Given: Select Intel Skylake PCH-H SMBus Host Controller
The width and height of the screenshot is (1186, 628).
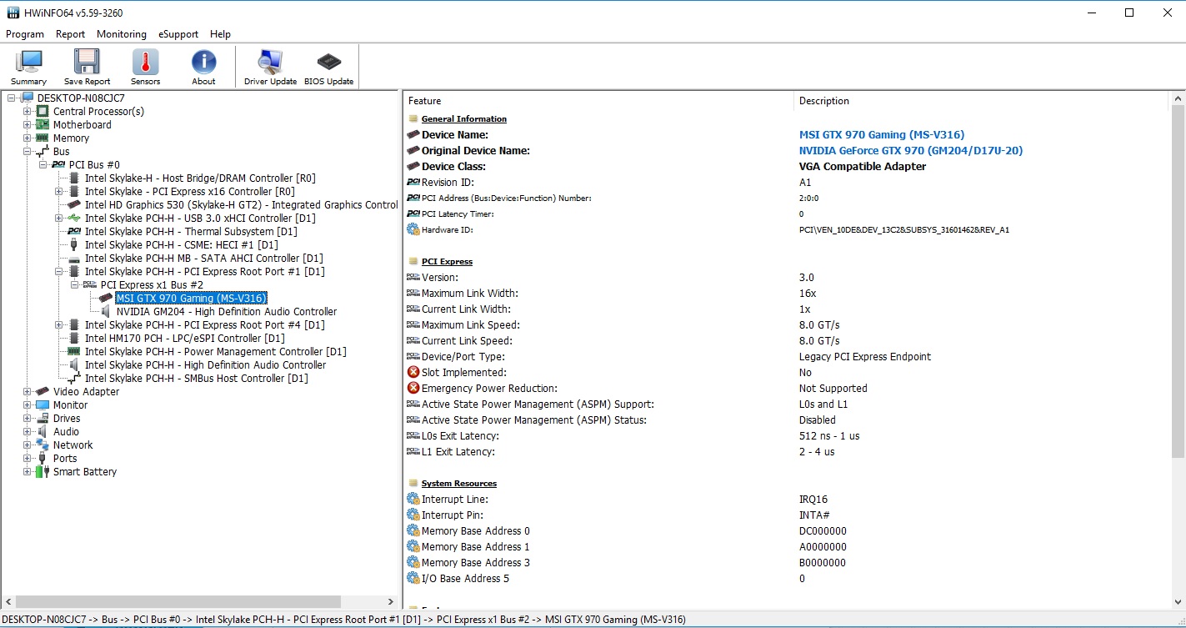Looking at the screenshot, I should [x=196, y=379].
